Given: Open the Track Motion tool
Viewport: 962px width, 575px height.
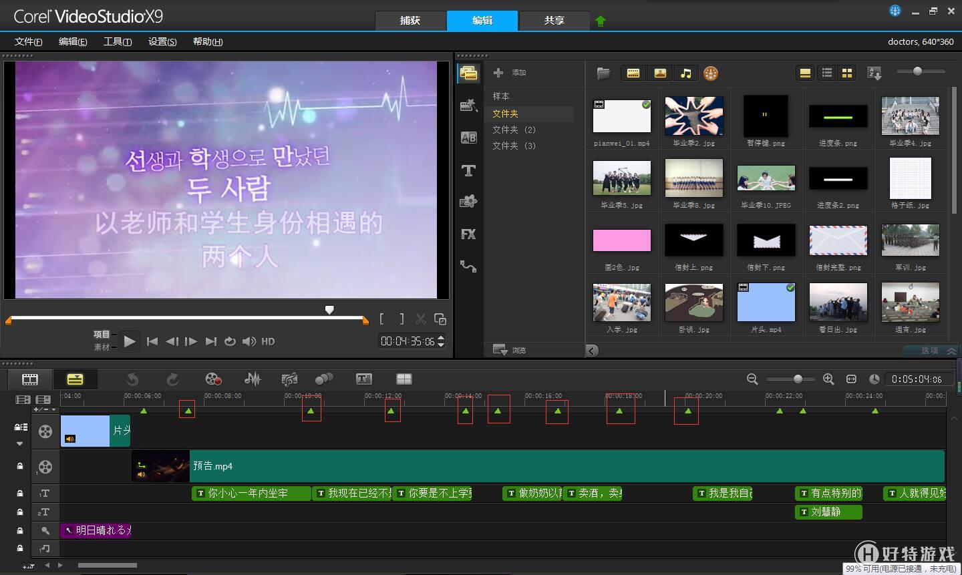Looking at the screenshot, I should coord(324,379).
